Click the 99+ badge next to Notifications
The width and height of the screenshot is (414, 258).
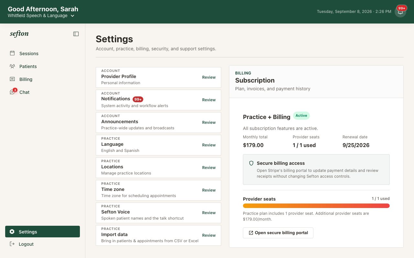coord(138,99)
